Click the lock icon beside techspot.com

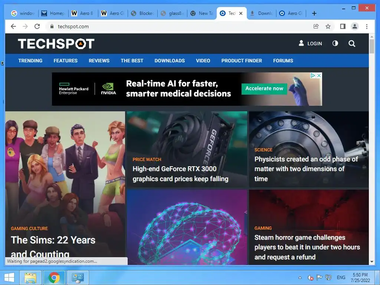click(52, 26)
